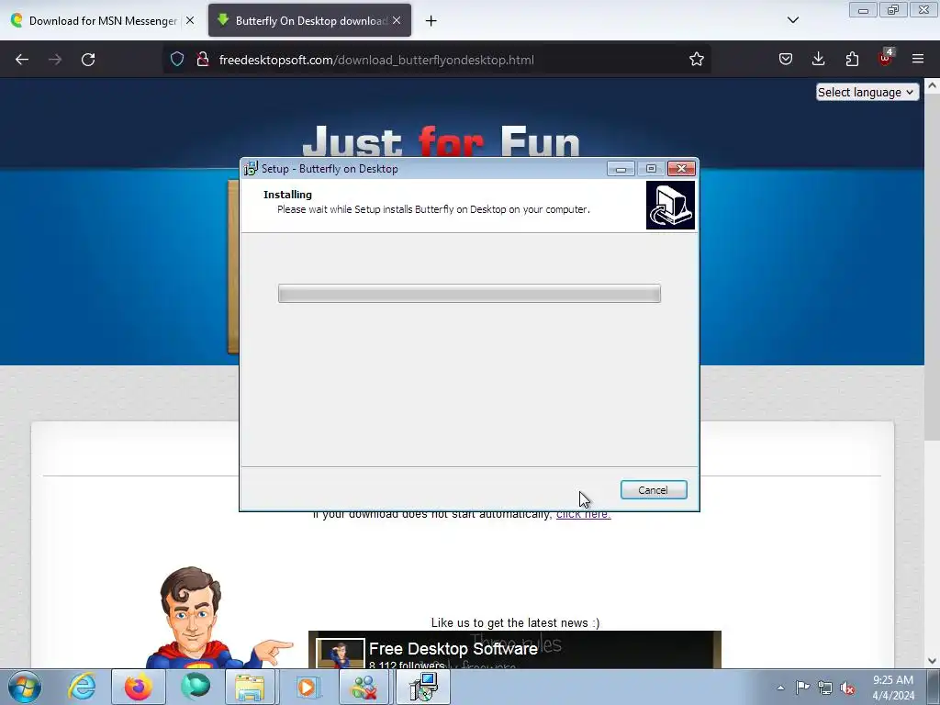Image resolution: width=940 pixels, height=705 pixels.
Task: Open the Firefox hamburger menu
Action: click(x=918, y=60)
